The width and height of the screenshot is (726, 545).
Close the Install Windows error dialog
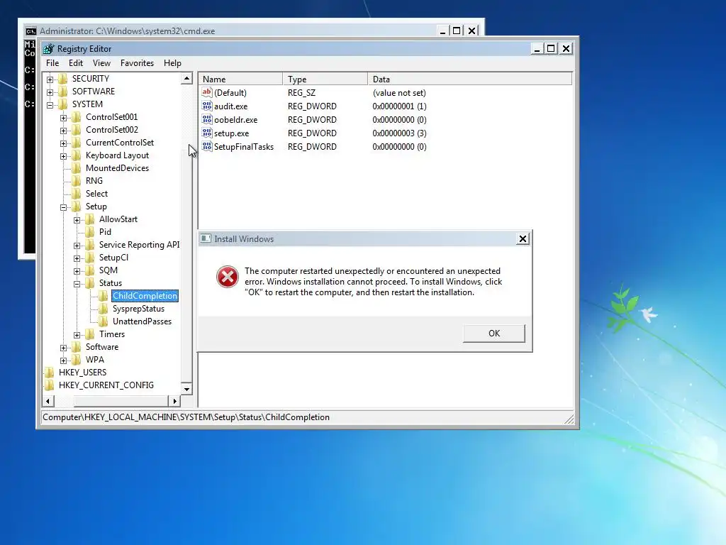[x=523, y=238]
